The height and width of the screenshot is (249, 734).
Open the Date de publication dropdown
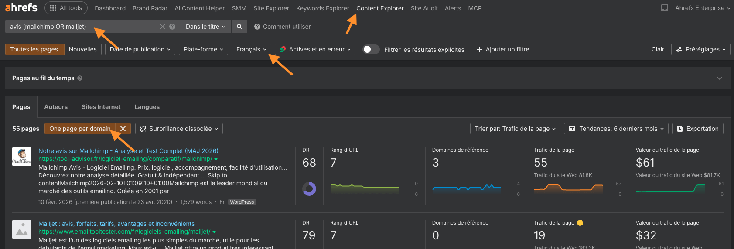pyautogui.click(x=140, y=49)
